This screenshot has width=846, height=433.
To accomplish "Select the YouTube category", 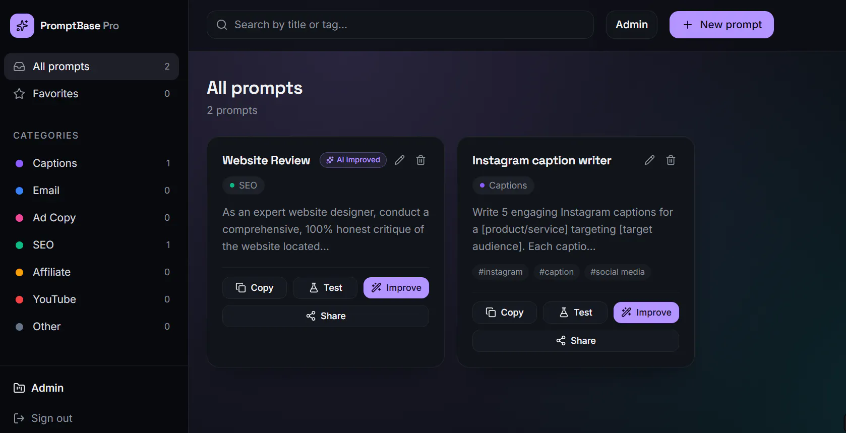I will tap(91, 299).
